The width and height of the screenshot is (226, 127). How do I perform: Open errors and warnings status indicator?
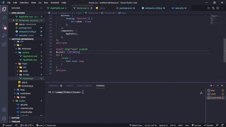tap(27, 125)
